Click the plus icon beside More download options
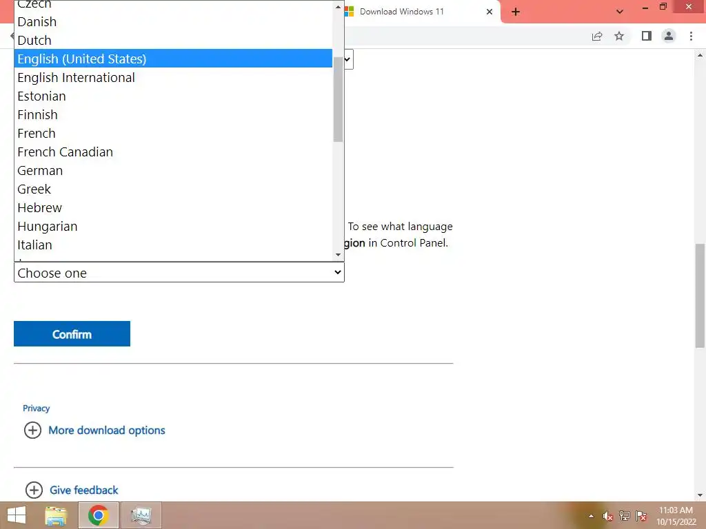 click(32, 430)
